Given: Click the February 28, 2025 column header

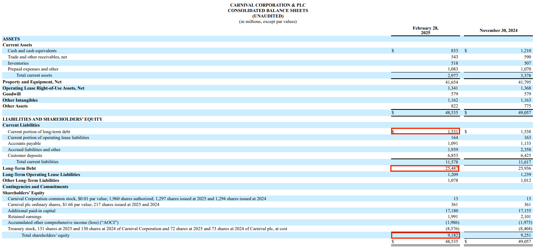Looking at the screenshot, I should tap(425, 30).
